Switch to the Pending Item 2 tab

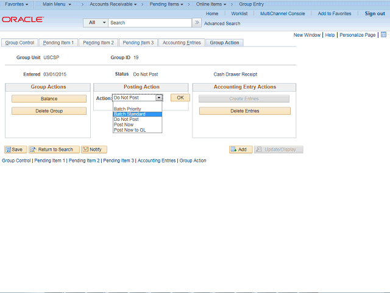click(x=98, y=43)
